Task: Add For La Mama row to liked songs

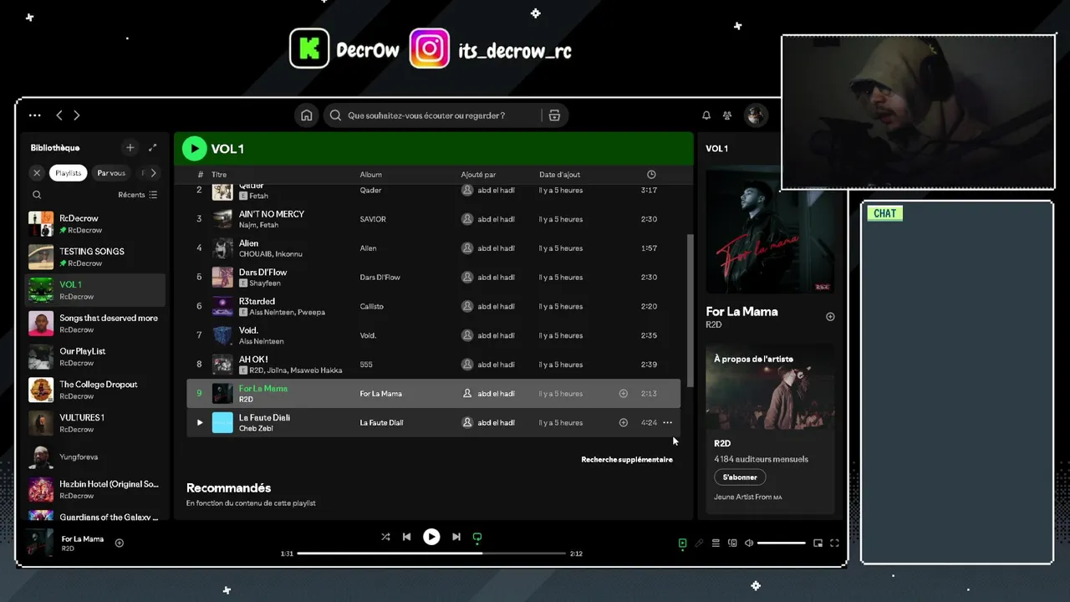Action: [623, 393]
